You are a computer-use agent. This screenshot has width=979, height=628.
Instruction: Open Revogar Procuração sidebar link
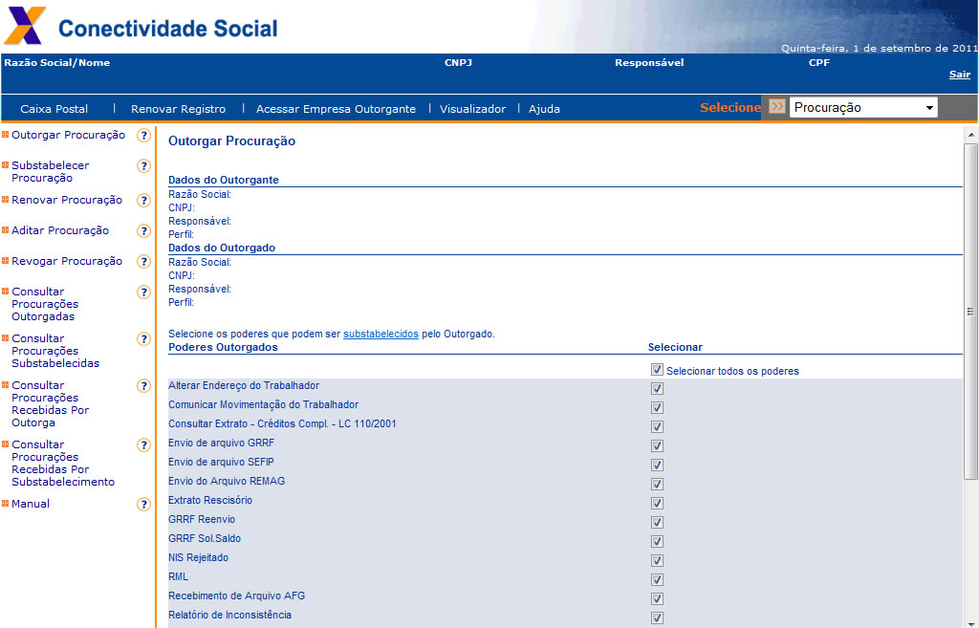pyautogui.click(x=67, y=261)
